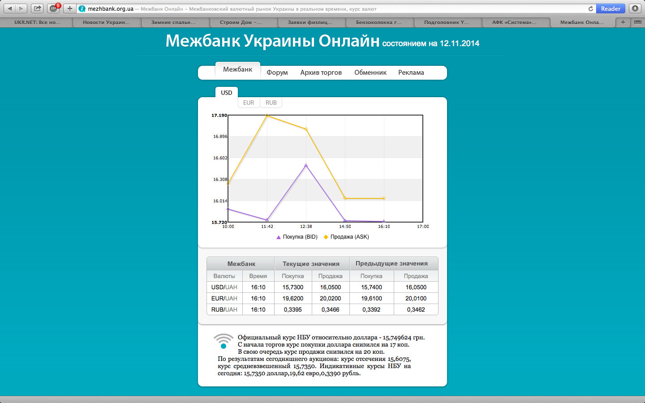Screen dimensions: 645x403
Task: Toggle the Покупка (BID) legend series
Action: pos(297,237)
